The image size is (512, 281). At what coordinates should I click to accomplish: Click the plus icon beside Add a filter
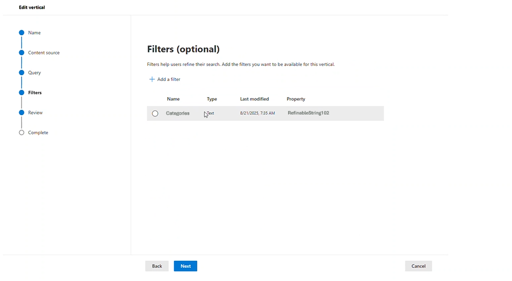pos(152,79)
